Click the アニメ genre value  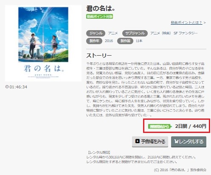(x=113, y=33)
